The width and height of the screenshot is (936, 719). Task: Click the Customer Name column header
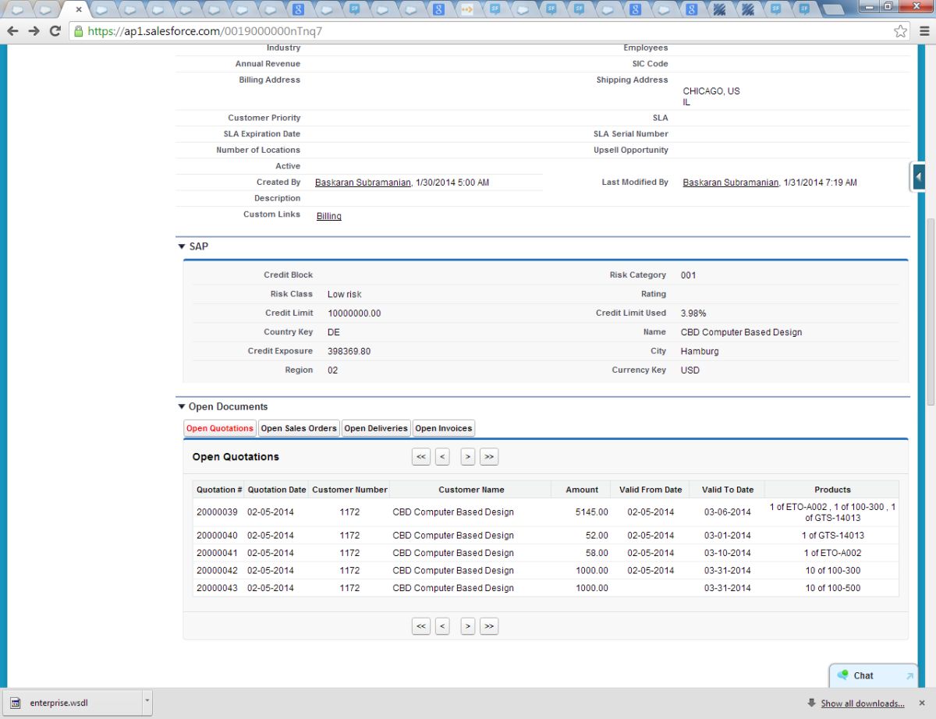pos(471,490)
